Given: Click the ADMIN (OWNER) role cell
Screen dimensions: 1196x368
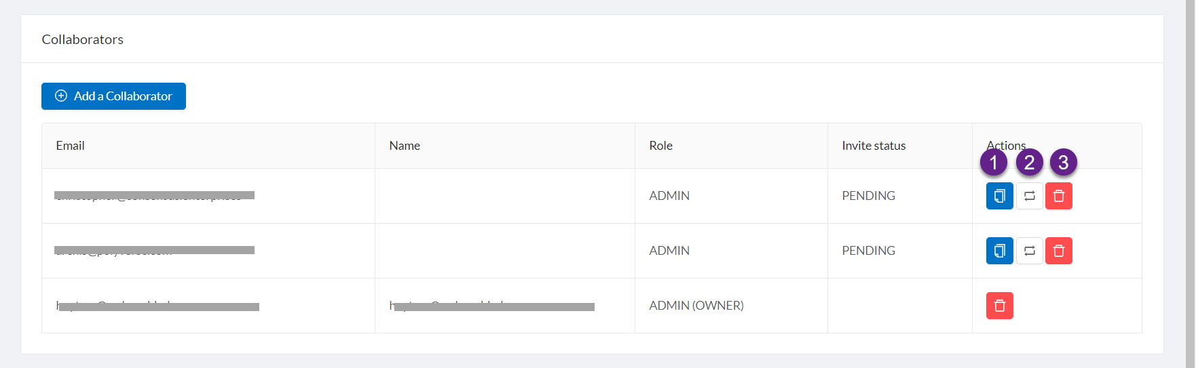Looking at the screenshot, I should pyautogui.click(x=696, y=306).
